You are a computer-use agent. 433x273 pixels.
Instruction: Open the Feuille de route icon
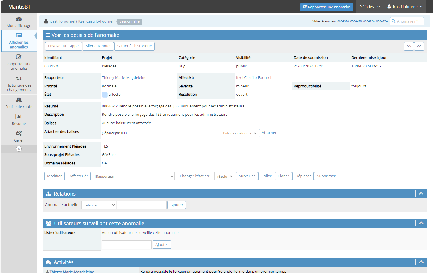19,100
